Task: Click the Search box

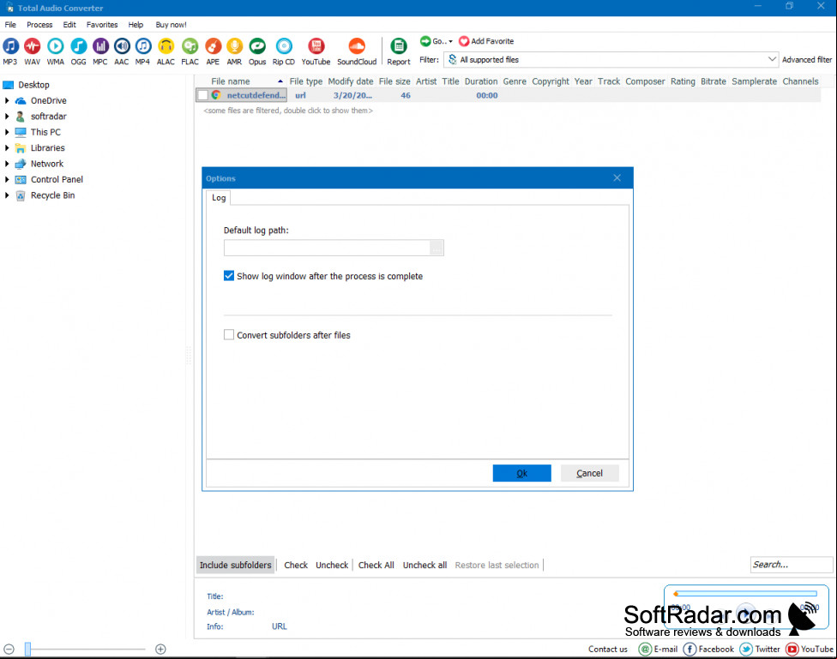Action: tap(791, 565)
